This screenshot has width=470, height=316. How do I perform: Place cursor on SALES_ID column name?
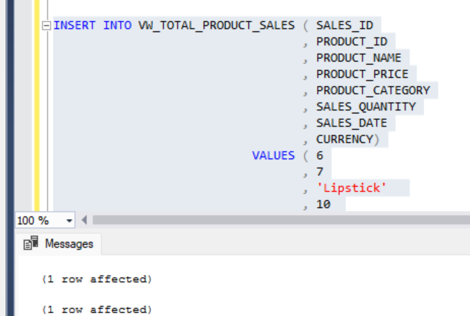tap(344, 26)
